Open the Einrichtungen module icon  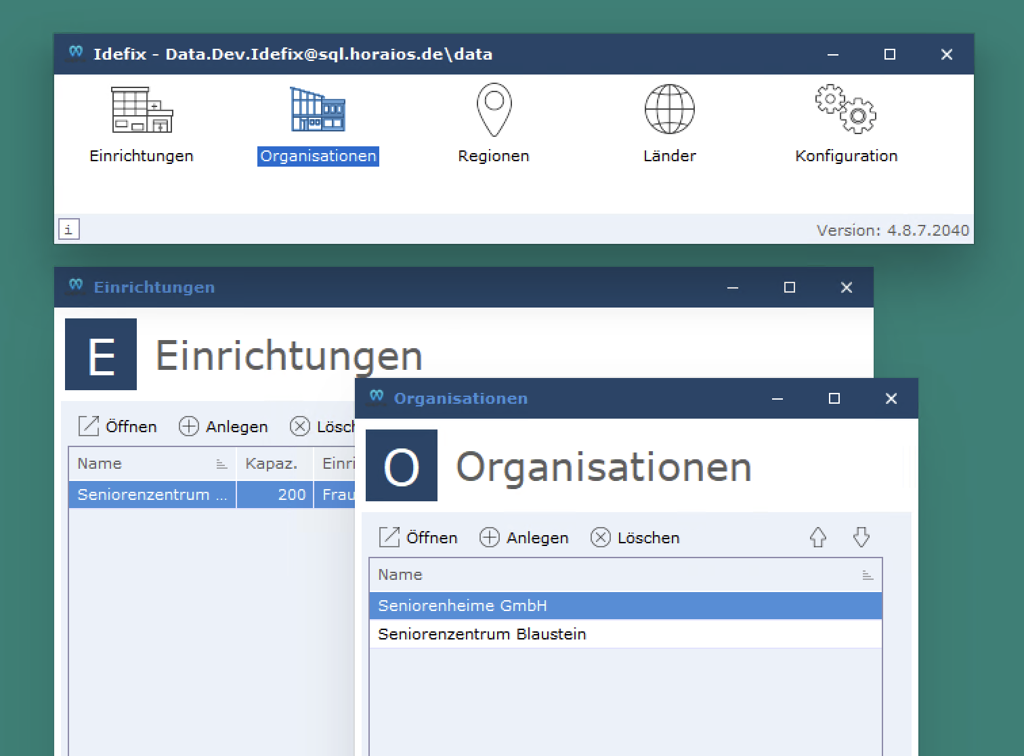(142, 110)
